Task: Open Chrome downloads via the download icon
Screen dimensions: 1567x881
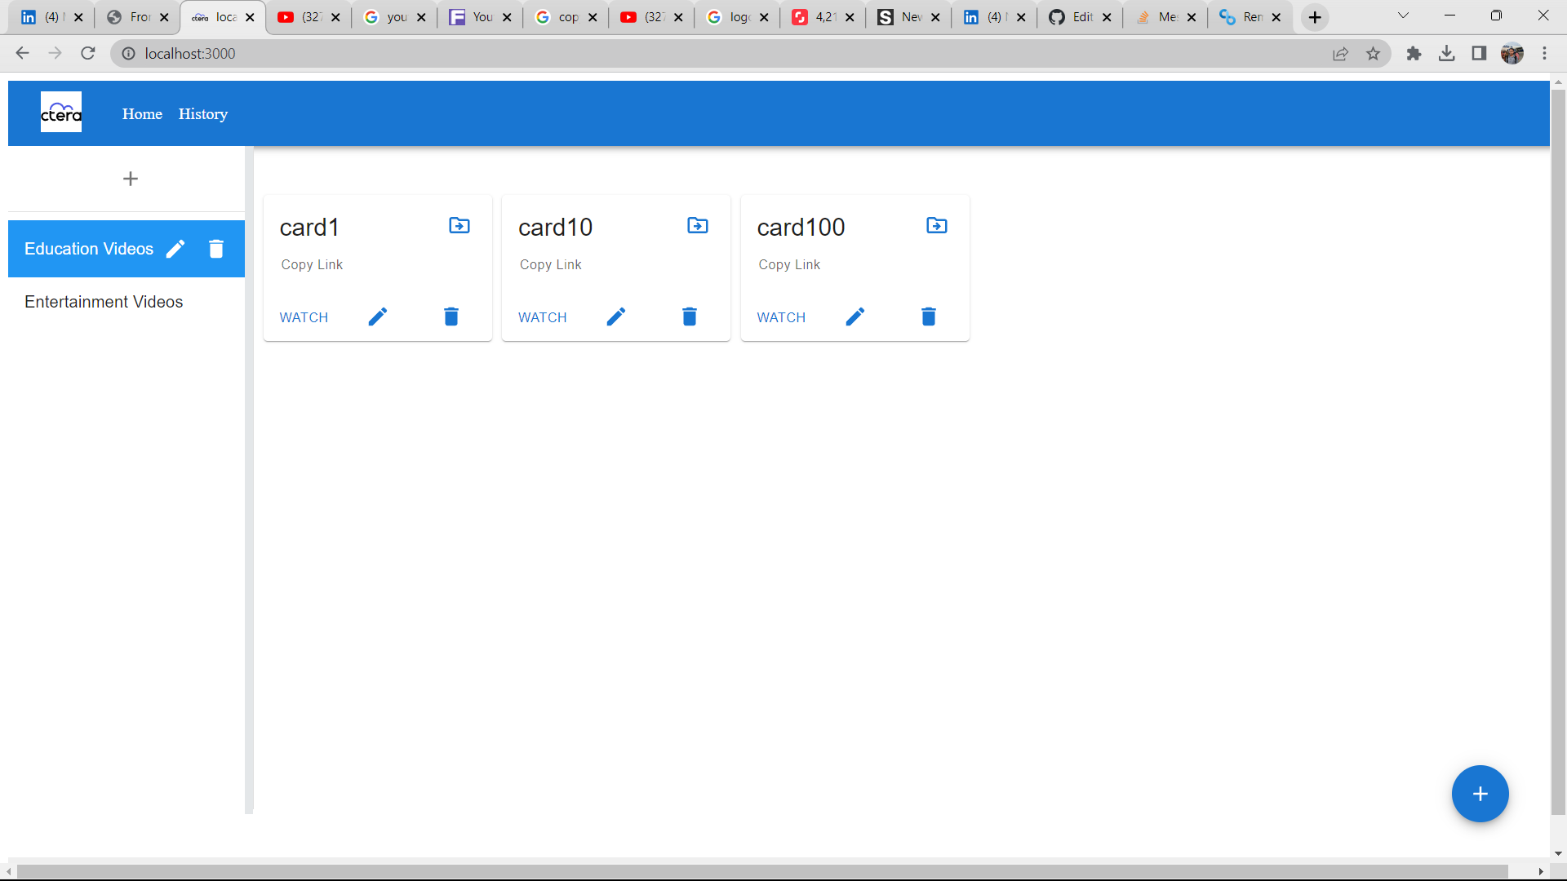Action: click(1447, 53)
